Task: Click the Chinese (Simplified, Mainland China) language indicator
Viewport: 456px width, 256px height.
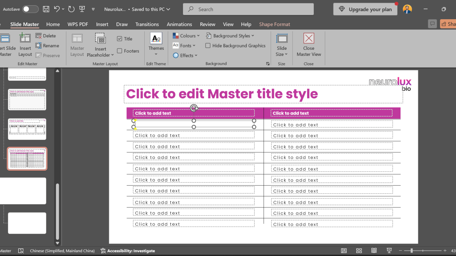Action: click(62, 251)
